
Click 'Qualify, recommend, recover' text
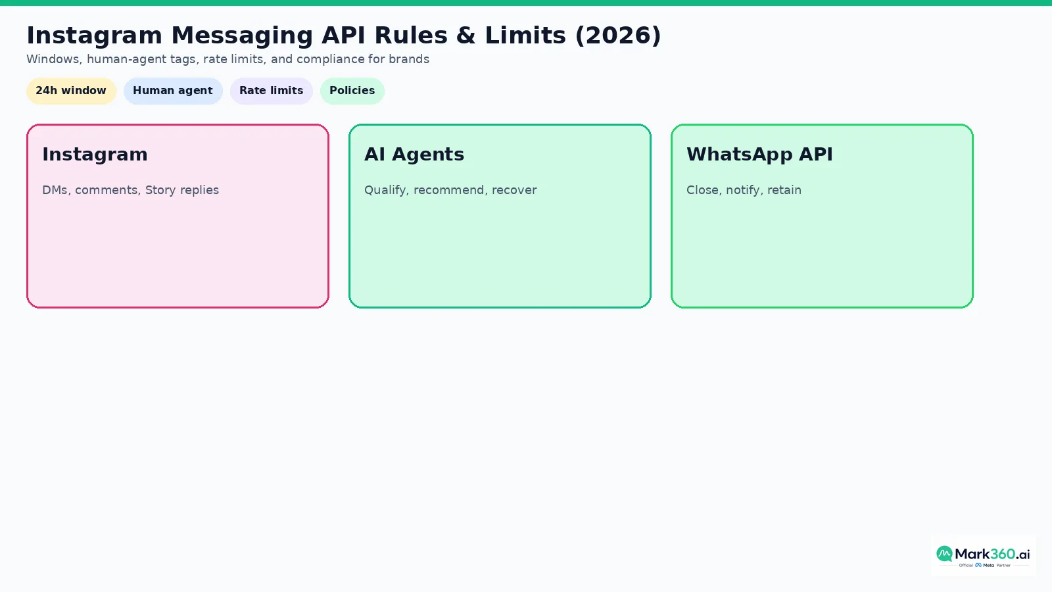pyautogui.click(x=450, y=190)
